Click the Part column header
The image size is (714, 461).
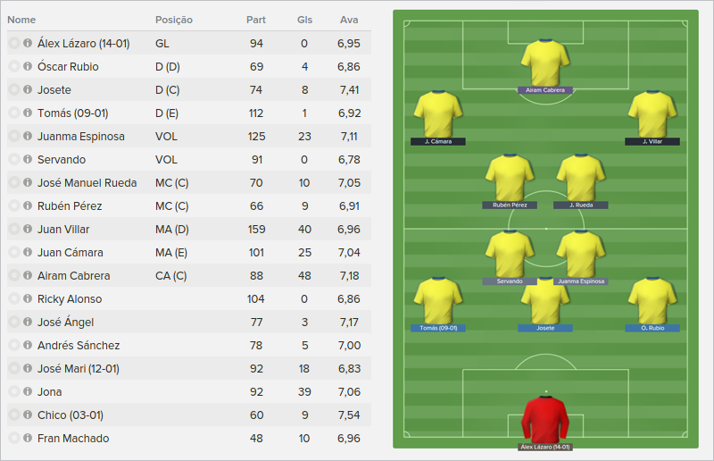pos(256,20)
